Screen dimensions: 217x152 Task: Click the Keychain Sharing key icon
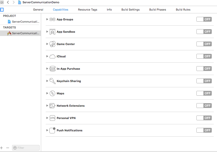pyautogui.click(x=52, y=81)
